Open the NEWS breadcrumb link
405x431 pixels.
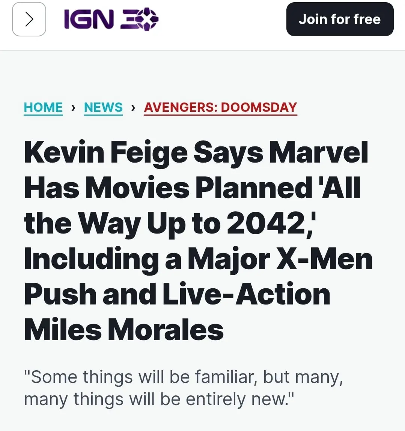click(103, 107)
